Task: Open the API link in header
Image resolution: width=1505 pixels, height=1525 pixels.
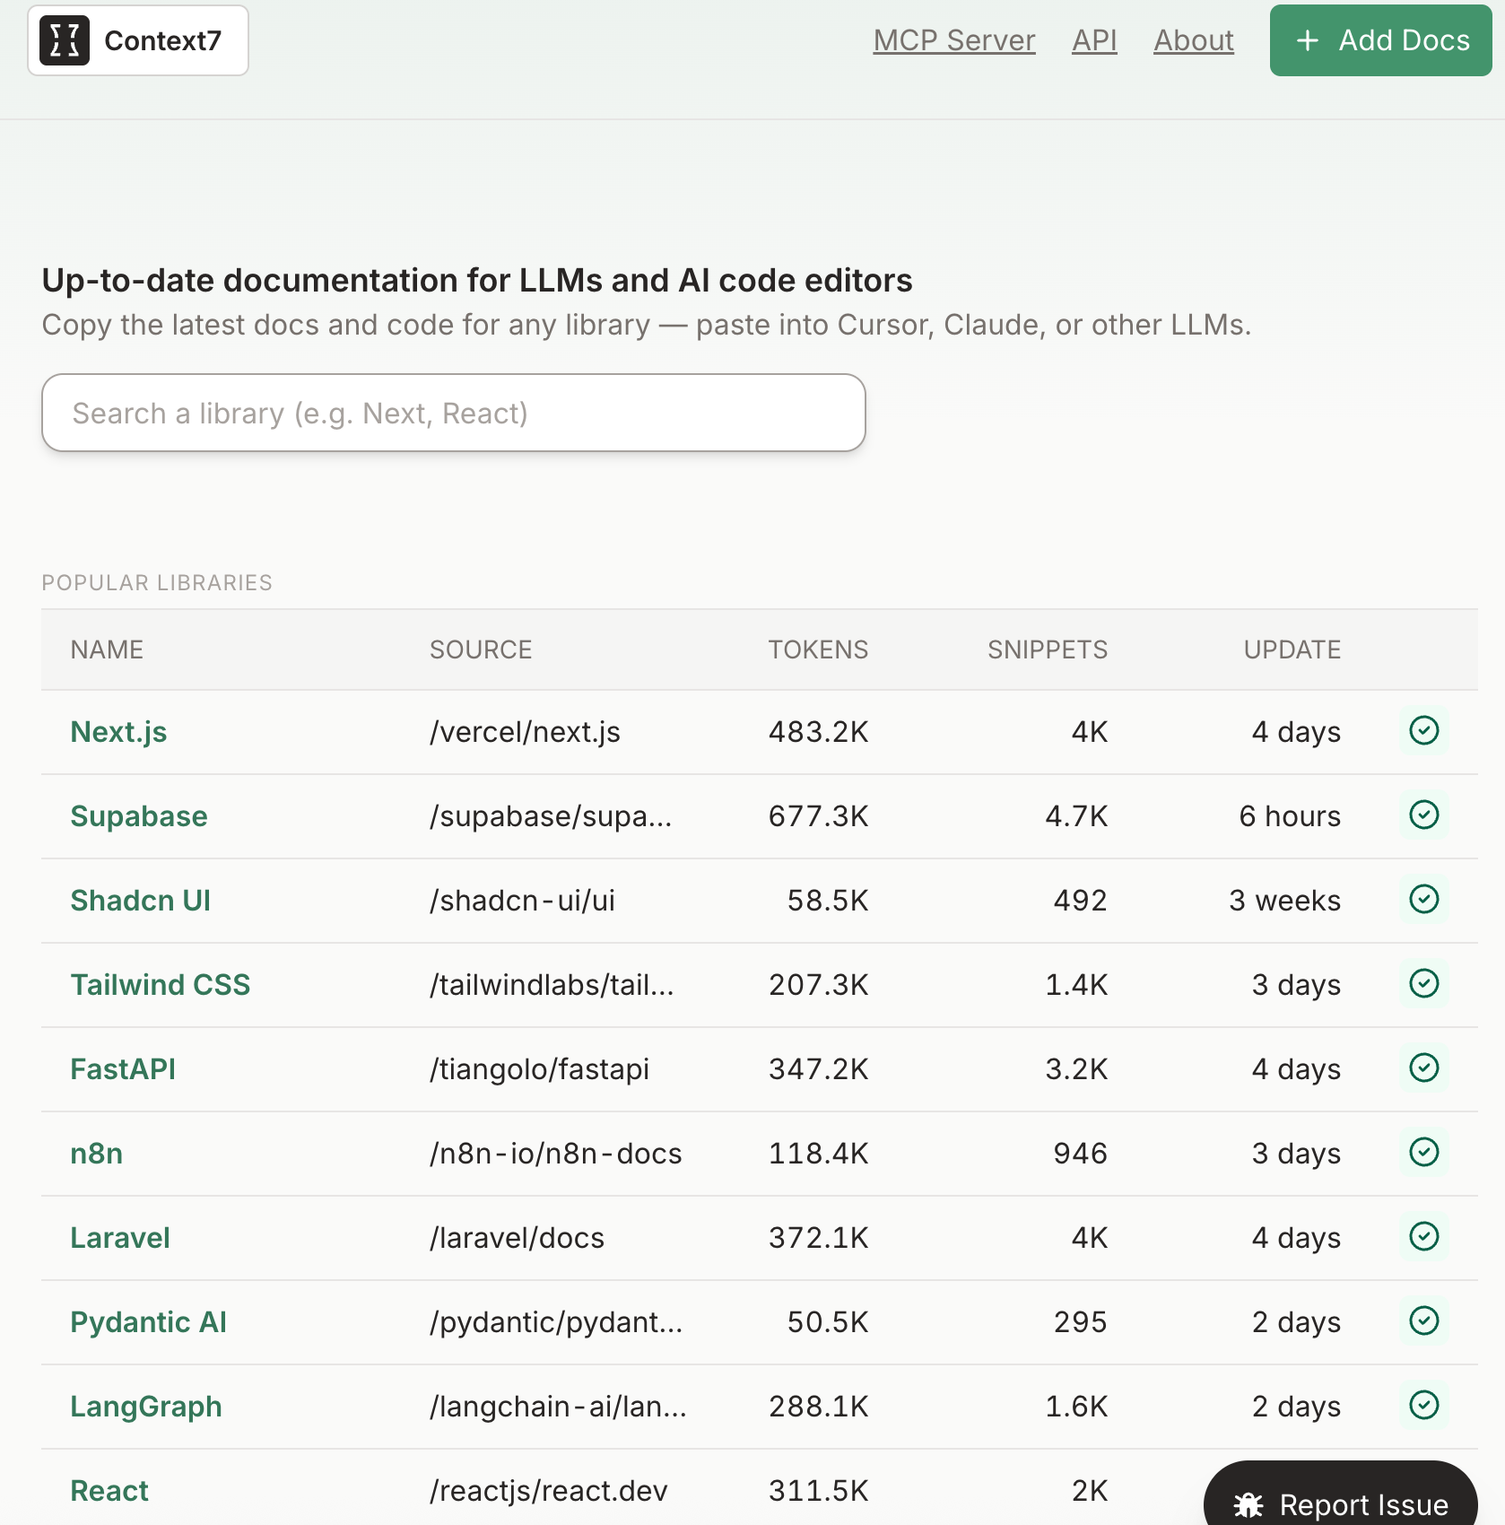Action: (1094, 40)
